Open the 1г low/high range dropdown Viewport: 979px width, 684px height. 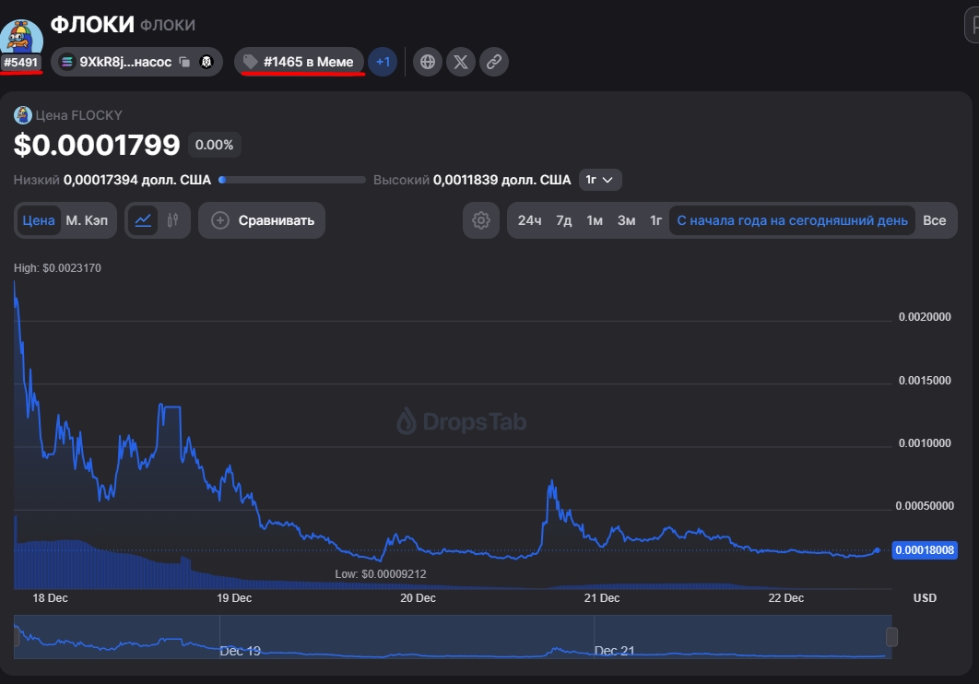click(599, 180)
